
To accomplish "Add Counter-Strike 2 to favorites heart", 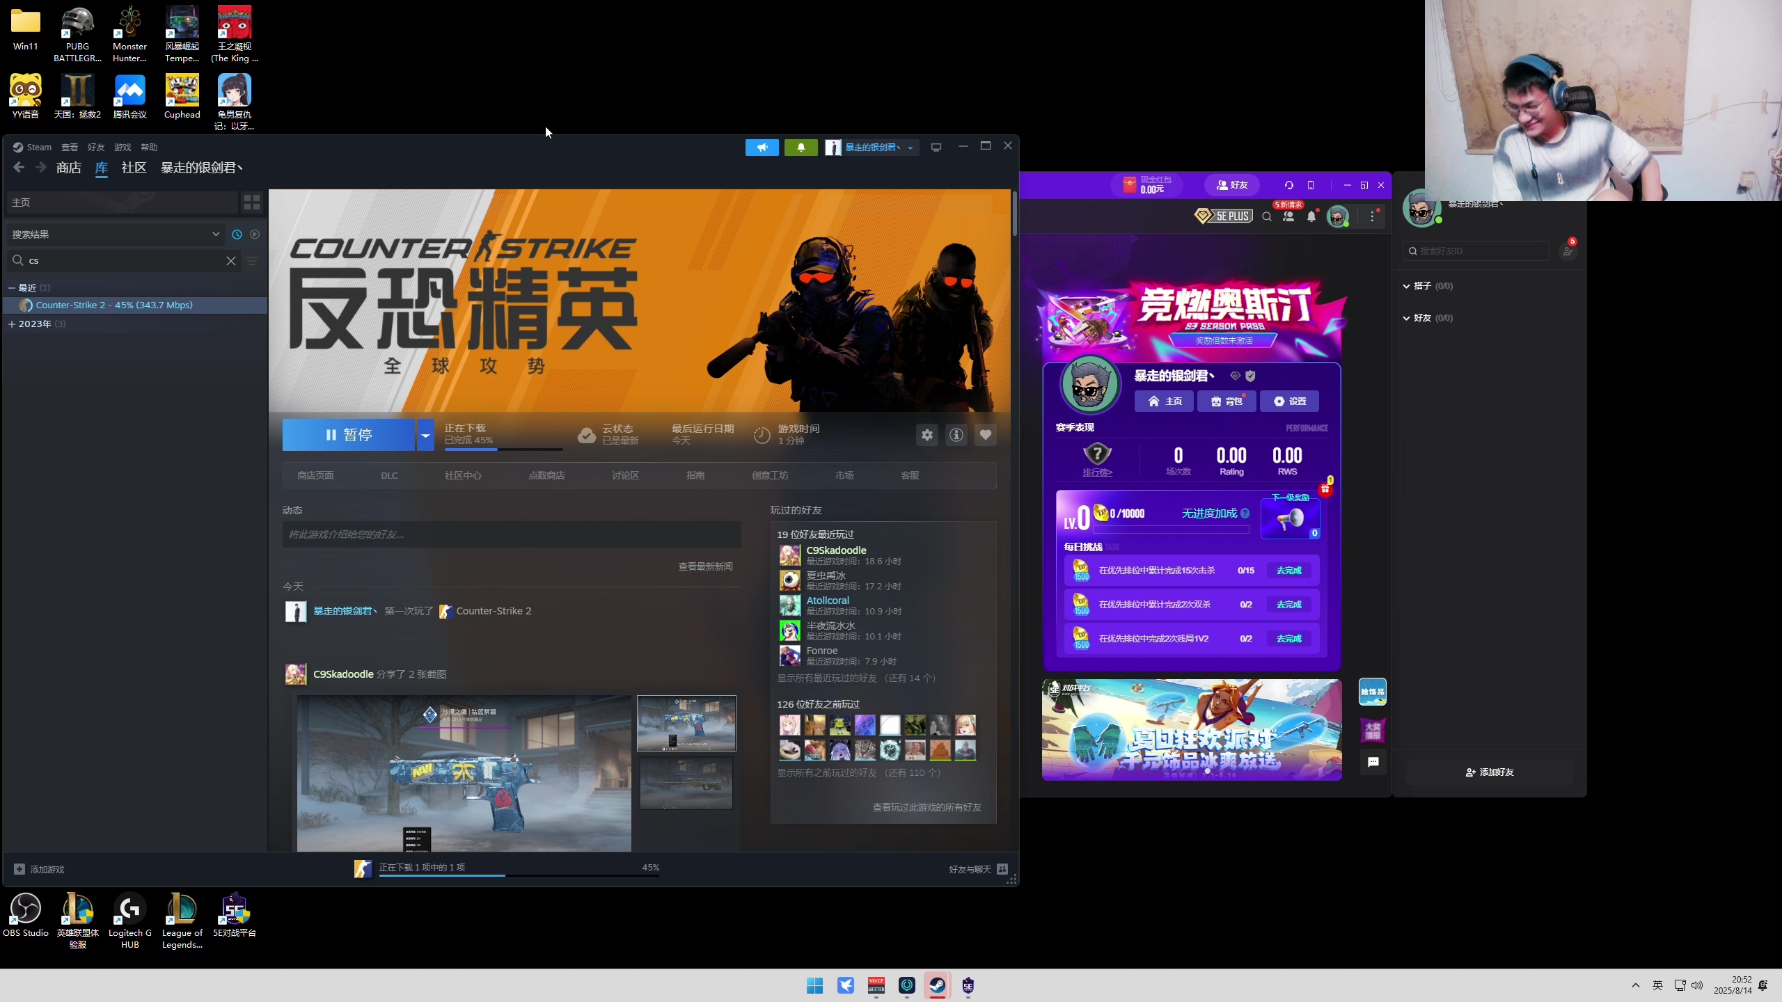I will click(986, 435).
